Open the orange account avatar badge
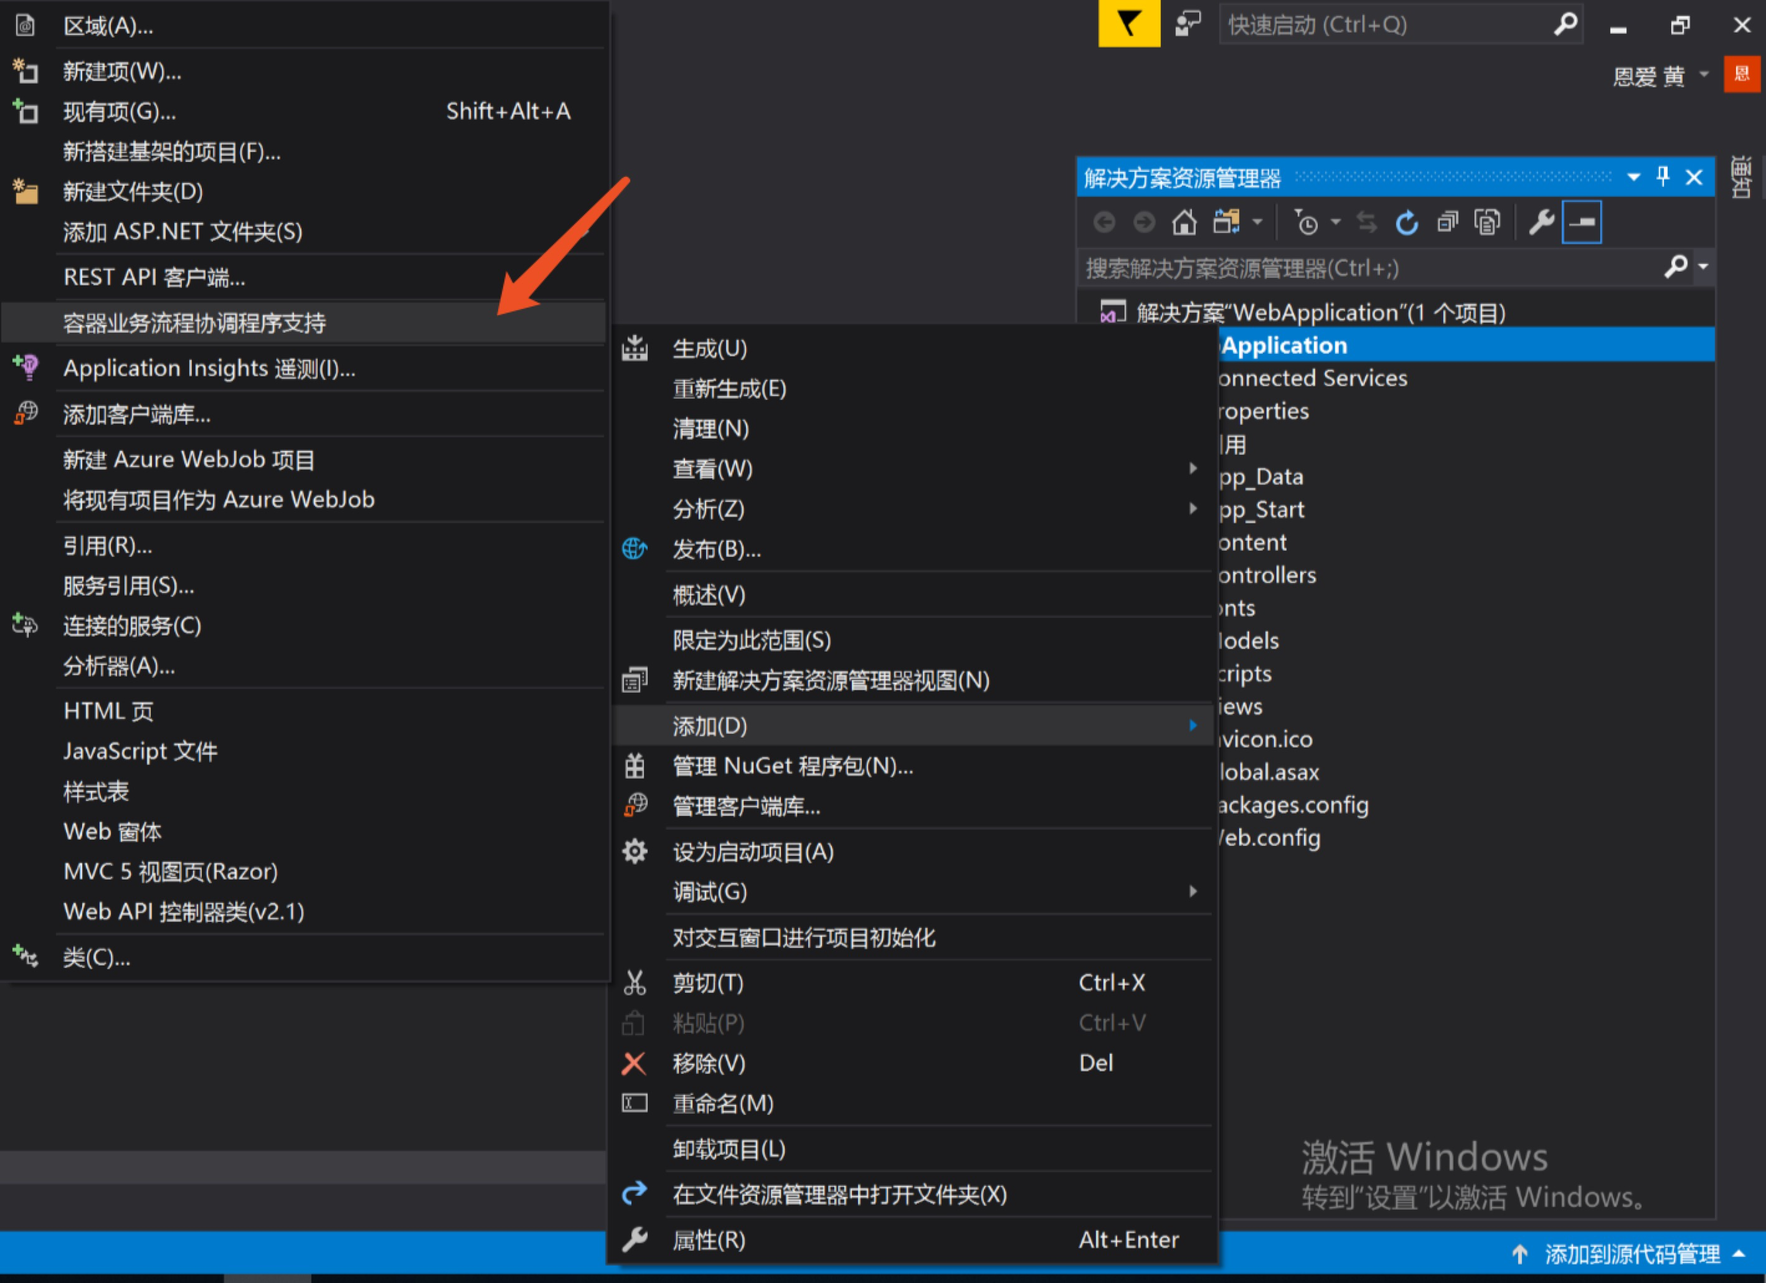 coord(1741,74)
